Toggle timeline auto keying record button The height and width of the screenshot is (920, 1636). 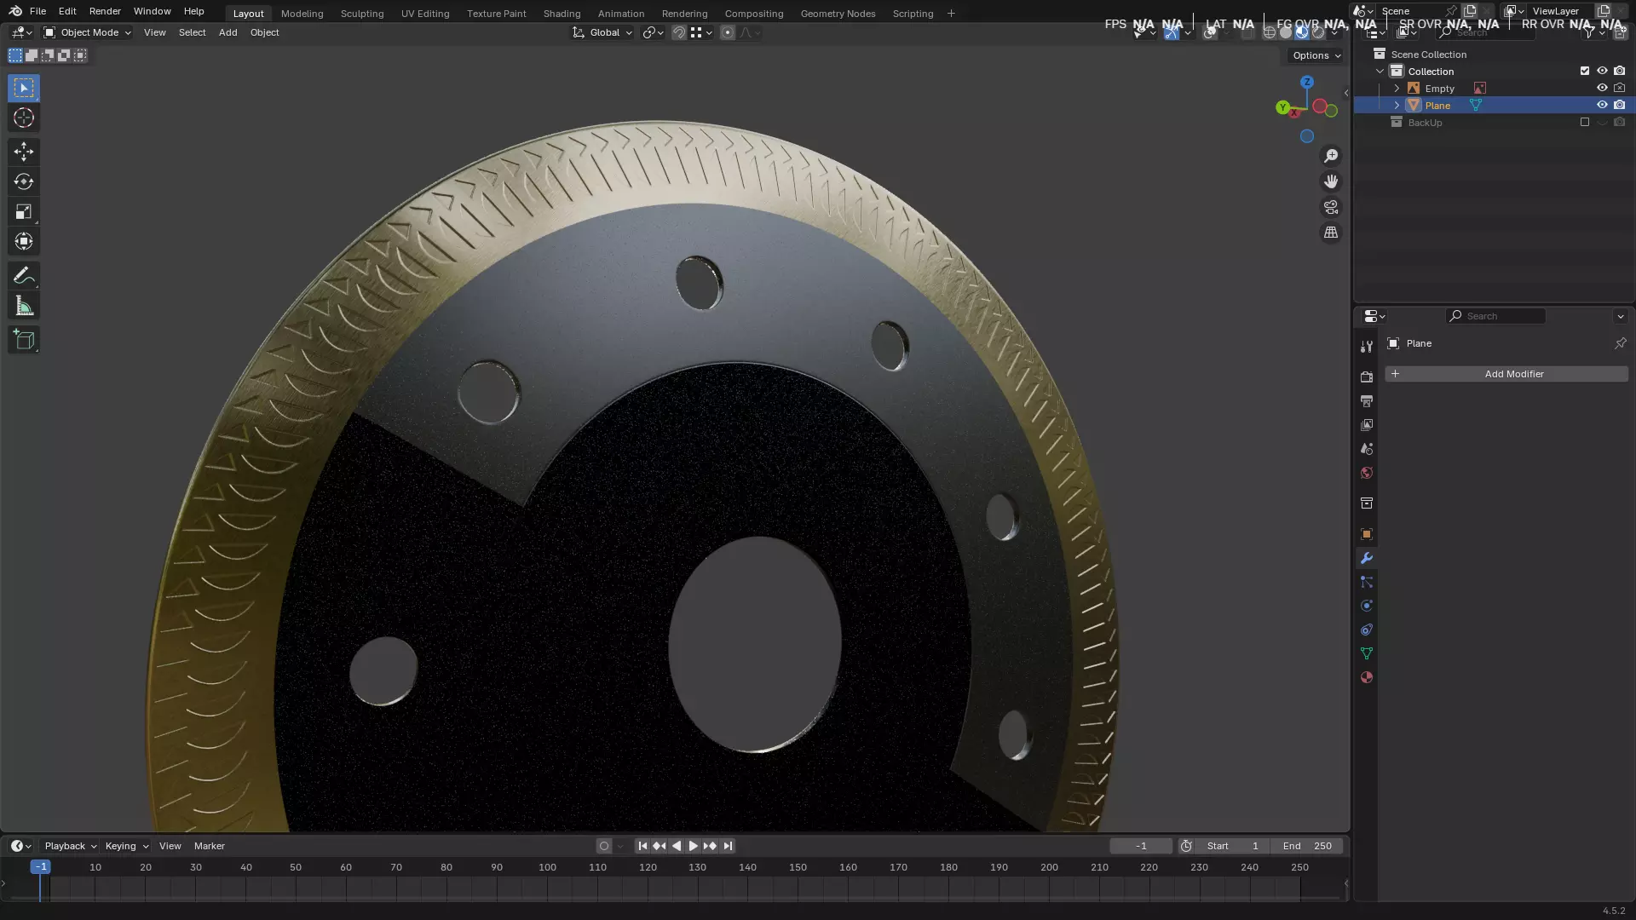pyautogui.click(x=604, y=846)
